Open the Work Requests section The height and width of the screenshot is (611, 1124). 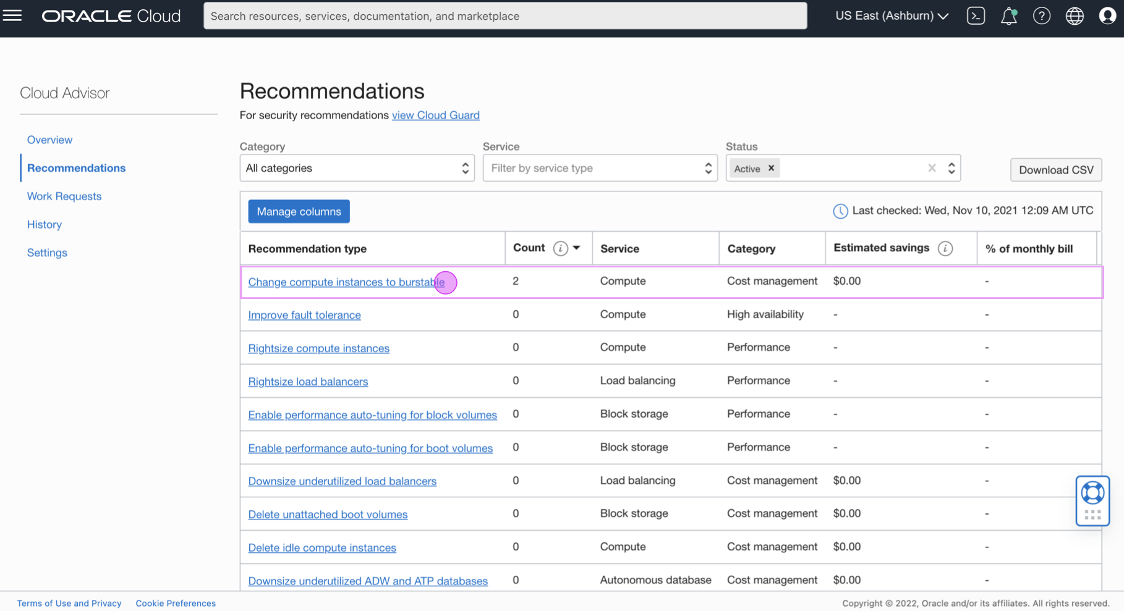[x=64, y=196]
